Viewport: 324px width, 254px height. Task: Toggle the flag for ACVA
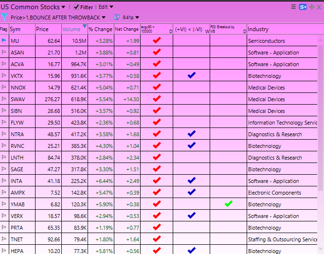tap(4, 64)
